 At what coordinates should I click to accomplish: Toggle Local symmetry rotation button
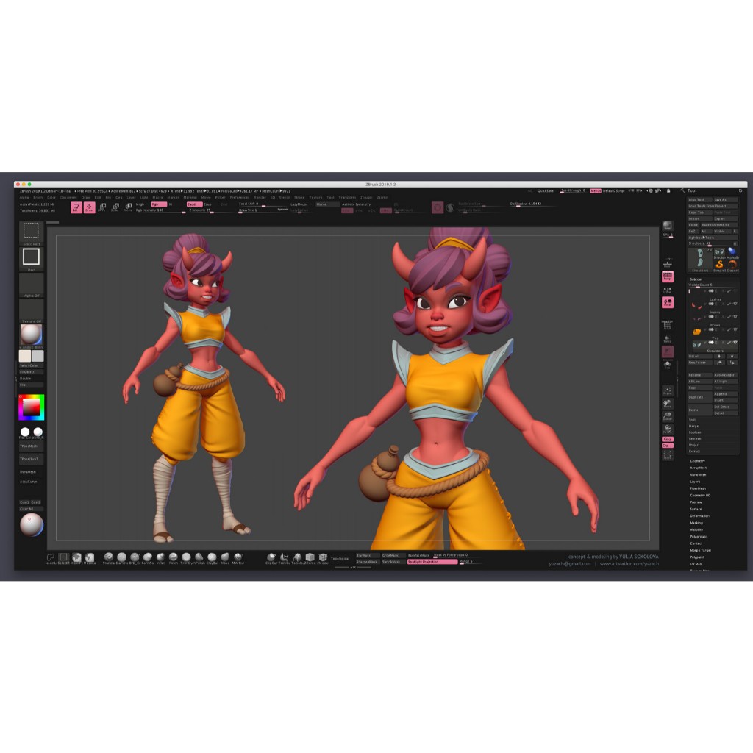(668, 302)
